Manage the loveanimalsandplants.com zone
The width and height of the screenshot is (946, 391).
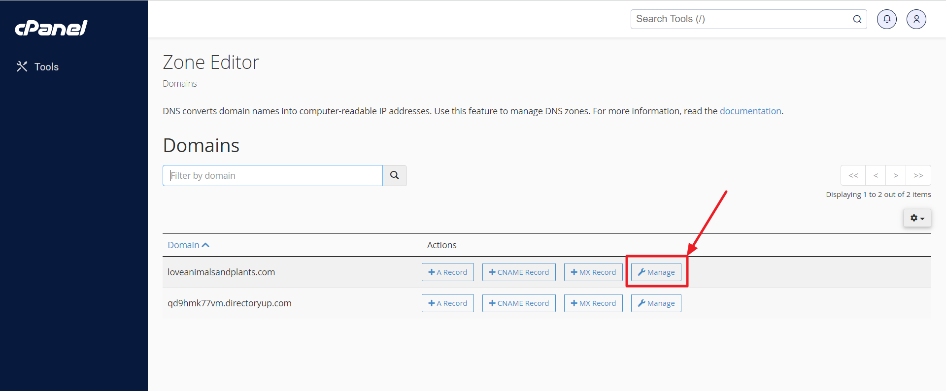656,272
